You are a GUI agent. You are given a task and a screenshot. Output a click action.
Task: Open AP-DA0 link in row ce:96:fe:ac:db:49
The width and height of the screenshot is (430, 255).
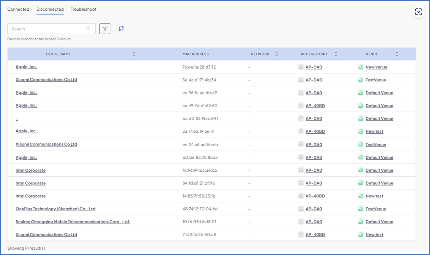tap(314, 93)
